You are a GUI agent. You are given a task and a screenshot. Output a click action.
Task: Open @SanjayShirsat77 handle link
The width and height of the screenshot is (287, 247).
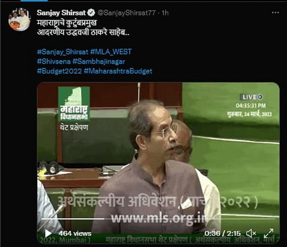(127, 13)
